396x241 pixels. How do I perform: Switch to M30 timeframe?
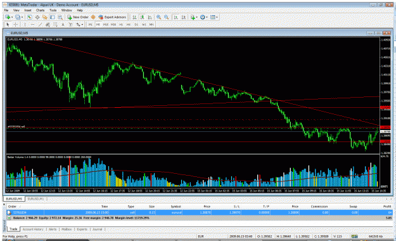(x=113, y=25)
